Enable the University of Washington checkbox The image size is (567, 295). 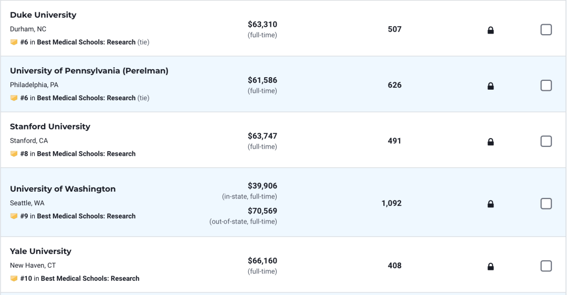pos(546,204)
